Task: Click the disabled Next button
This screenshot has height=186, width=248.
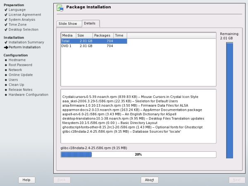Action: coord(237,180)
